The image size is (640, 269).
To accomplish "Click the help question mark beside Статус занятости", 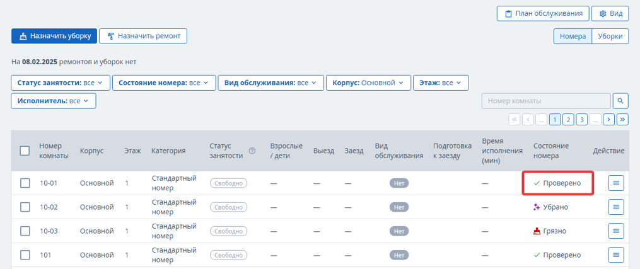I will [252, 151].
